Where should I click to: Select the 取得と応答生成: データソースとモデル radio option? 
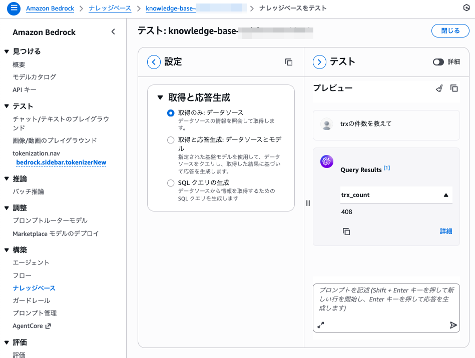click(x=171, y=140)
